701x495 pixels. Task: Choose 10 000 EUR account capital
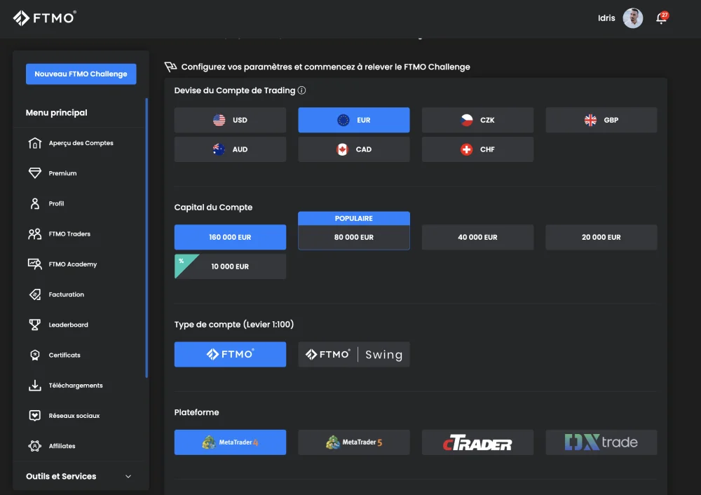point(230,266)
